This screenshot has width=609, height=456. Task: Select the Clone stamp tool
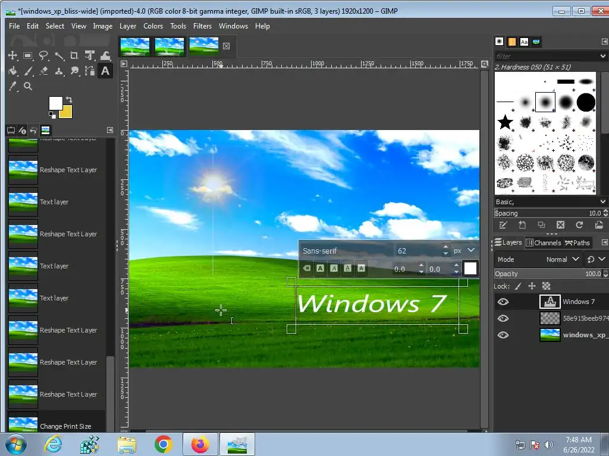click(59, 71)
